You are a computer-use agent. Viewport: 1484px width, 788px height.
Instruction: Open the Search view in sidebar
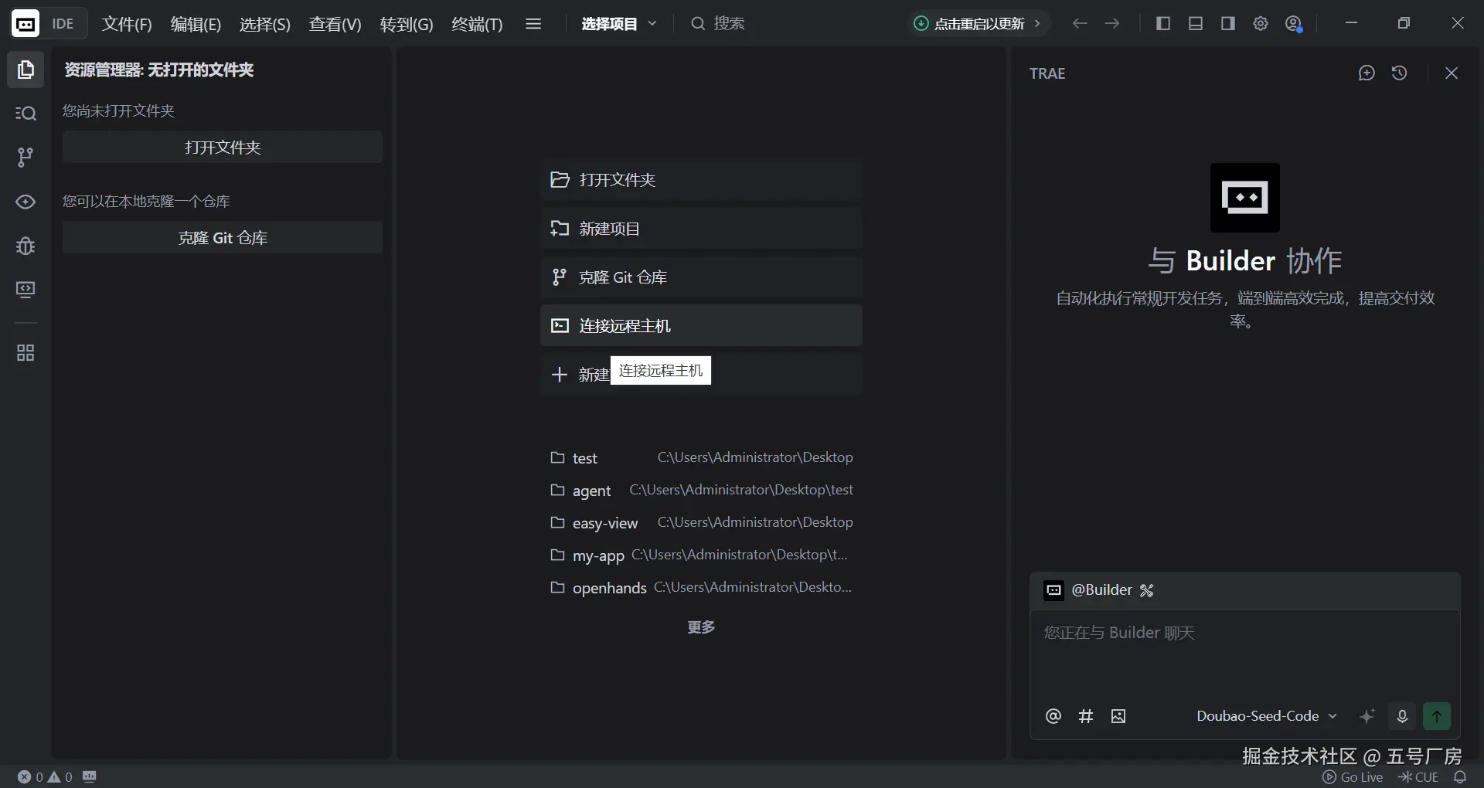(x=26, y=114)
